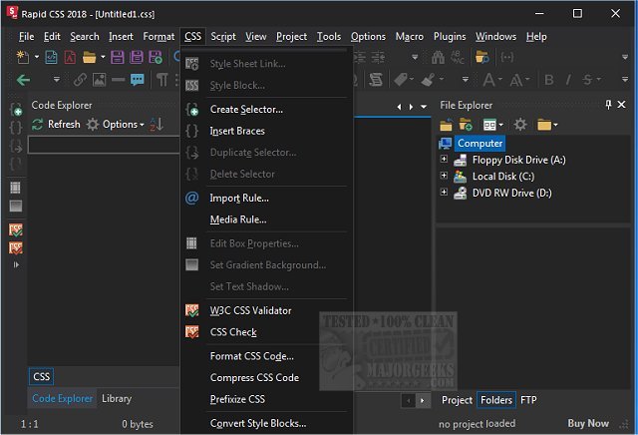
Task: Switch to the FTP tab
Action: pyautogui.click(x=528, y=400)
